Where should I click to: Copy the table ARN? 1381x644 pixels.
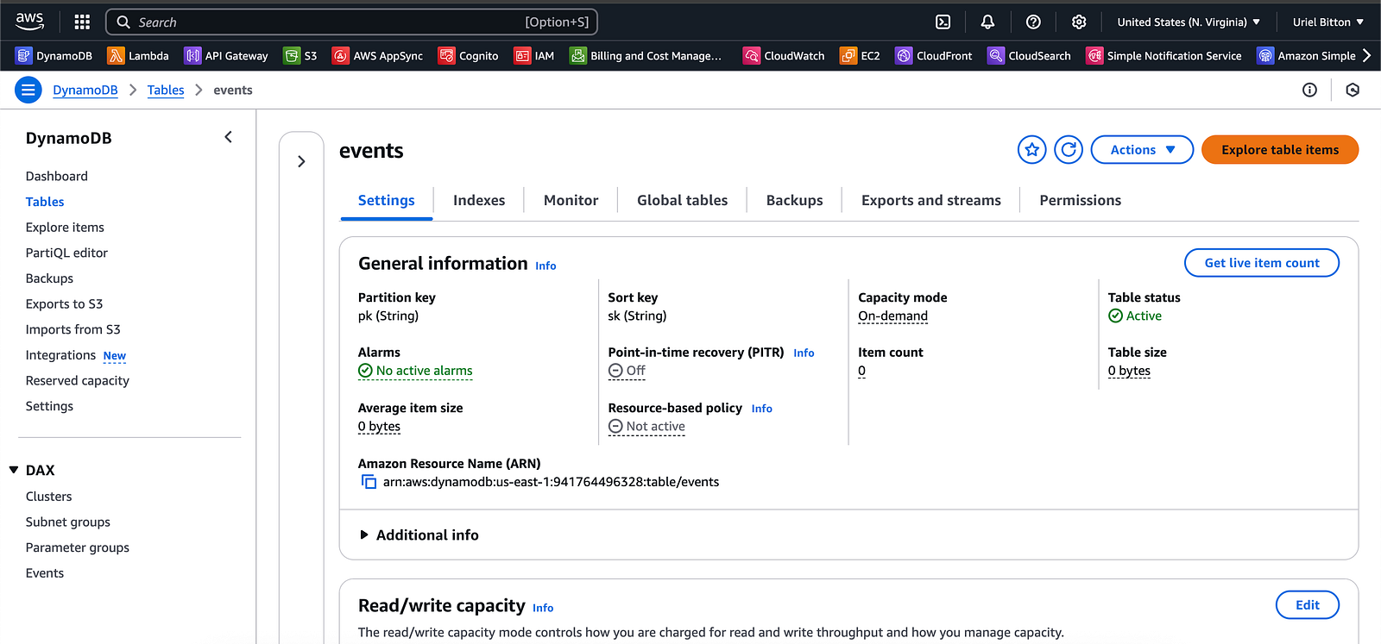pos(369,482)
